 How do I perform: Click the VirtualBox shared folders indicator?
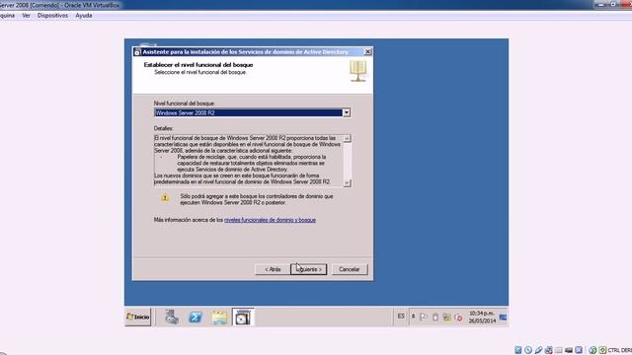(558, 350)
